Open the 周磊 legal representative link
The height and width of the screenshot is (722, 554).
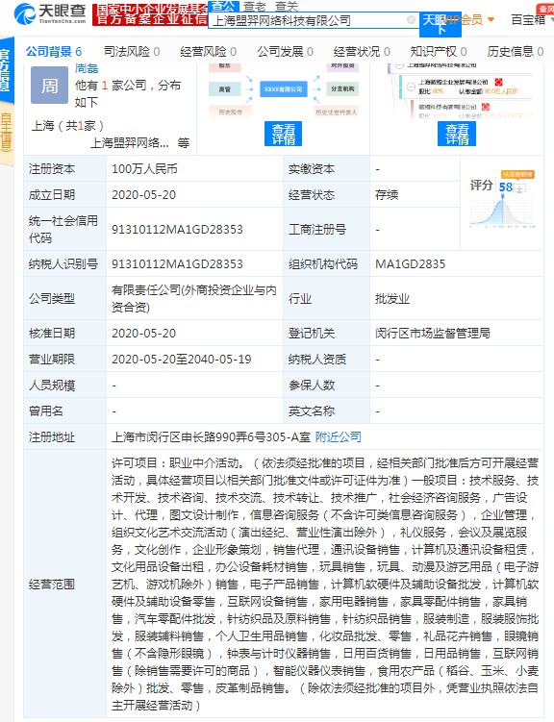pos(87,69)
